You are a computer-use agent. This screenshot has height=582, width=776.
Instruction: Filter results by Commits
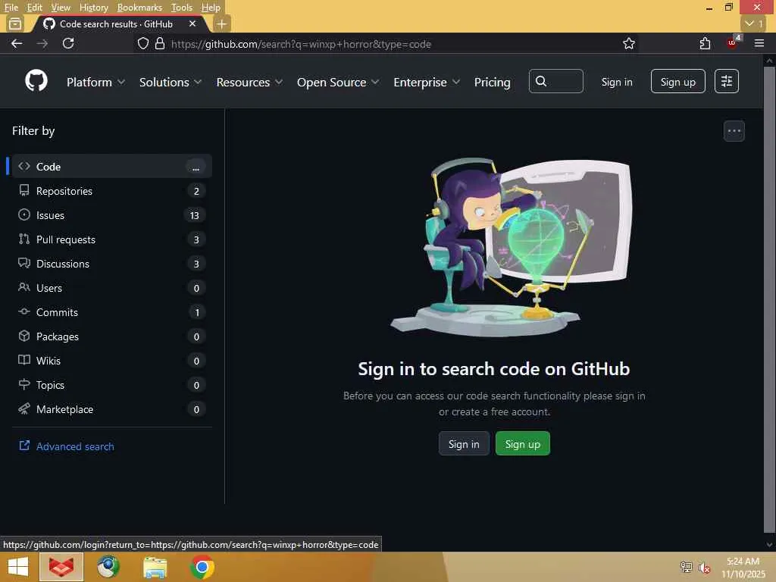(x=112, y=311)
